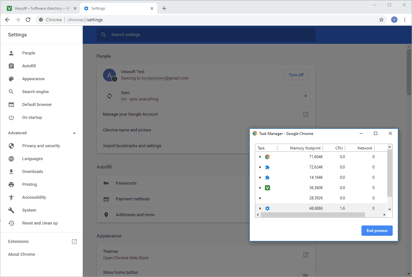The width and height of the screenshot is (412, 277).
Task: Click the browser forward arrow
Action: coord(18,20)
